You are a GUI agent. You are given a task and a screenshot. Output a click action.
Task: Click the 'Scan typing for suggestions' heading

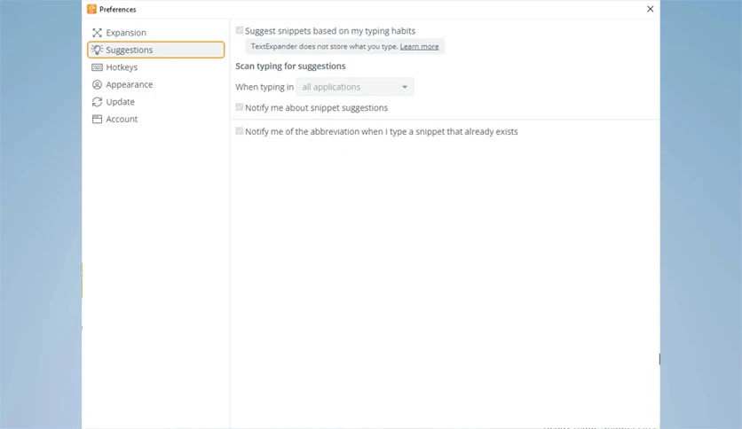290,66
